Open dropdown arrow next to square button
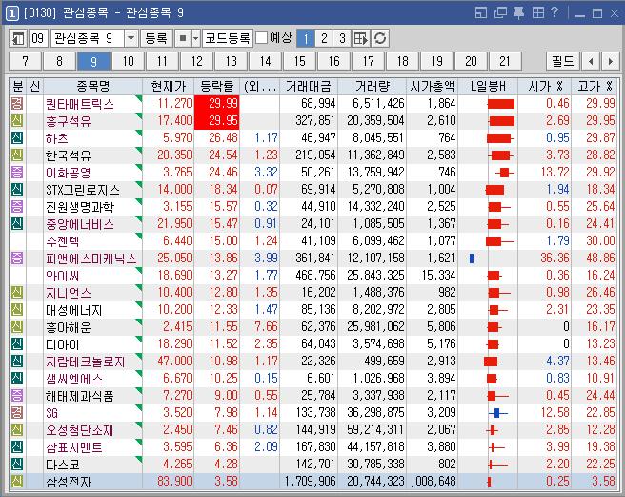 tap(195, 38)
